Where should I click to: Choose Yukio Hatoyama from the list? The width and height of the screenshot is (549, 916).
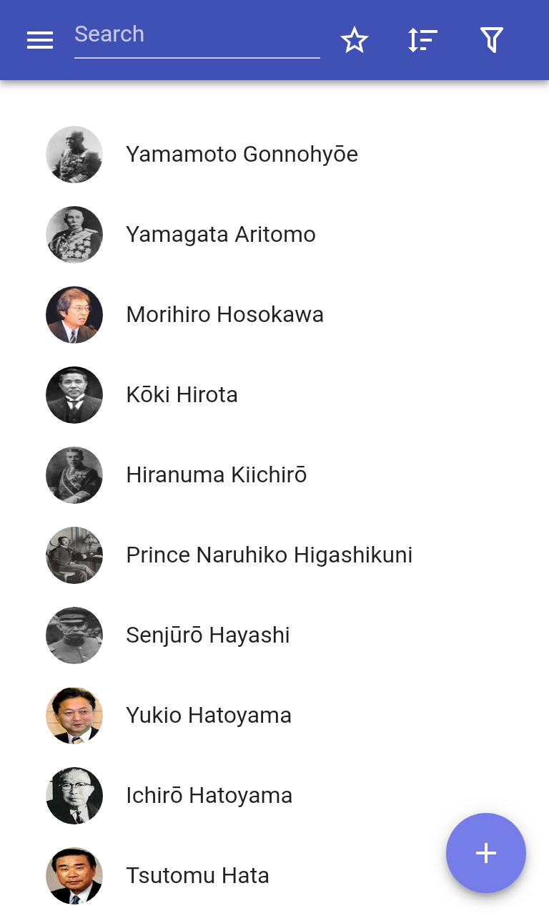[x=208, y=716]
